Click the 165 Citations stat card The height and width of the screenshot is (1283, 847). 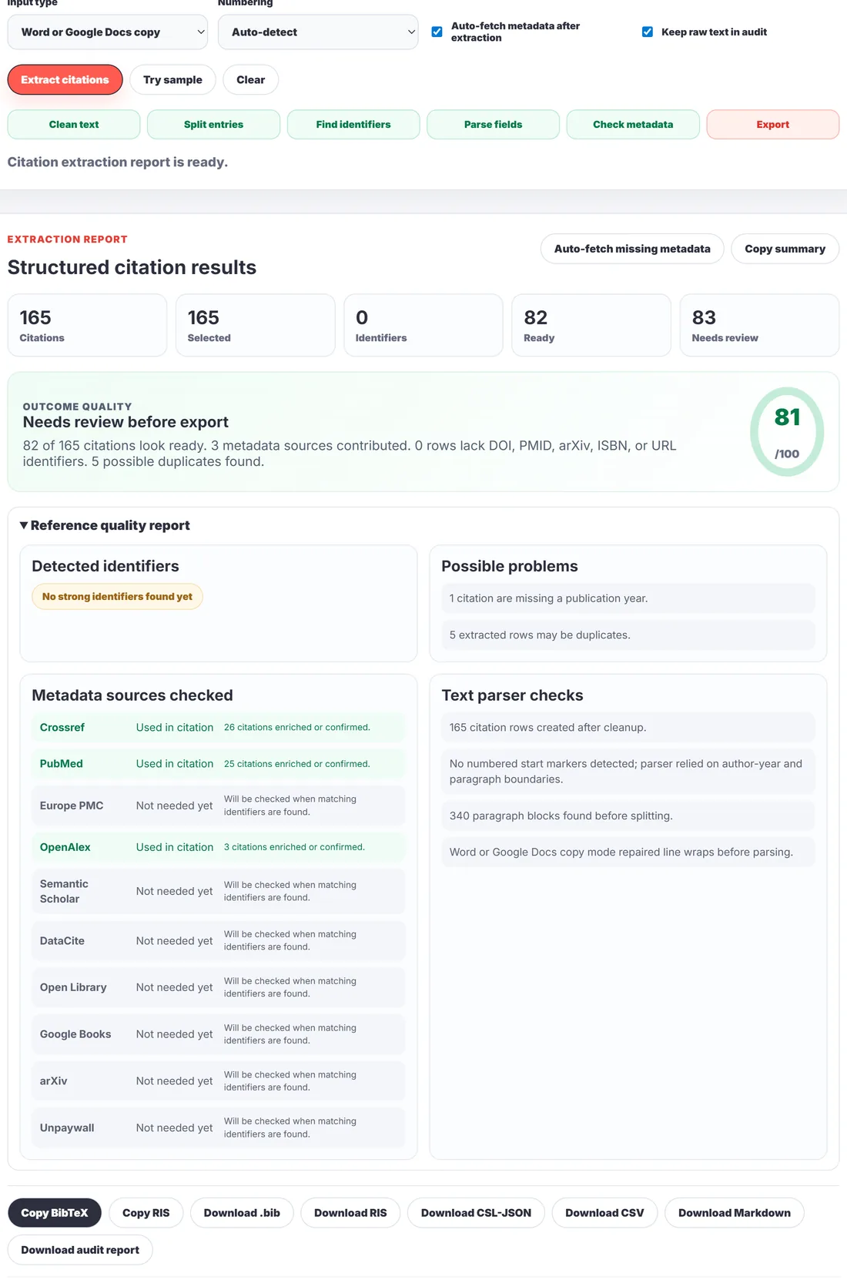point(87,325)
